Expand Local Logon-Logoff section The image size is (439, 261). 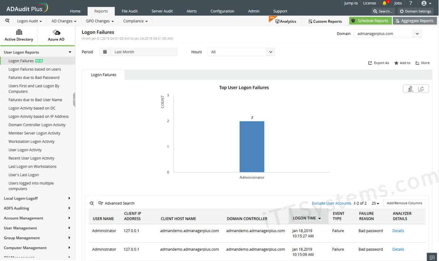pos(37,198)
